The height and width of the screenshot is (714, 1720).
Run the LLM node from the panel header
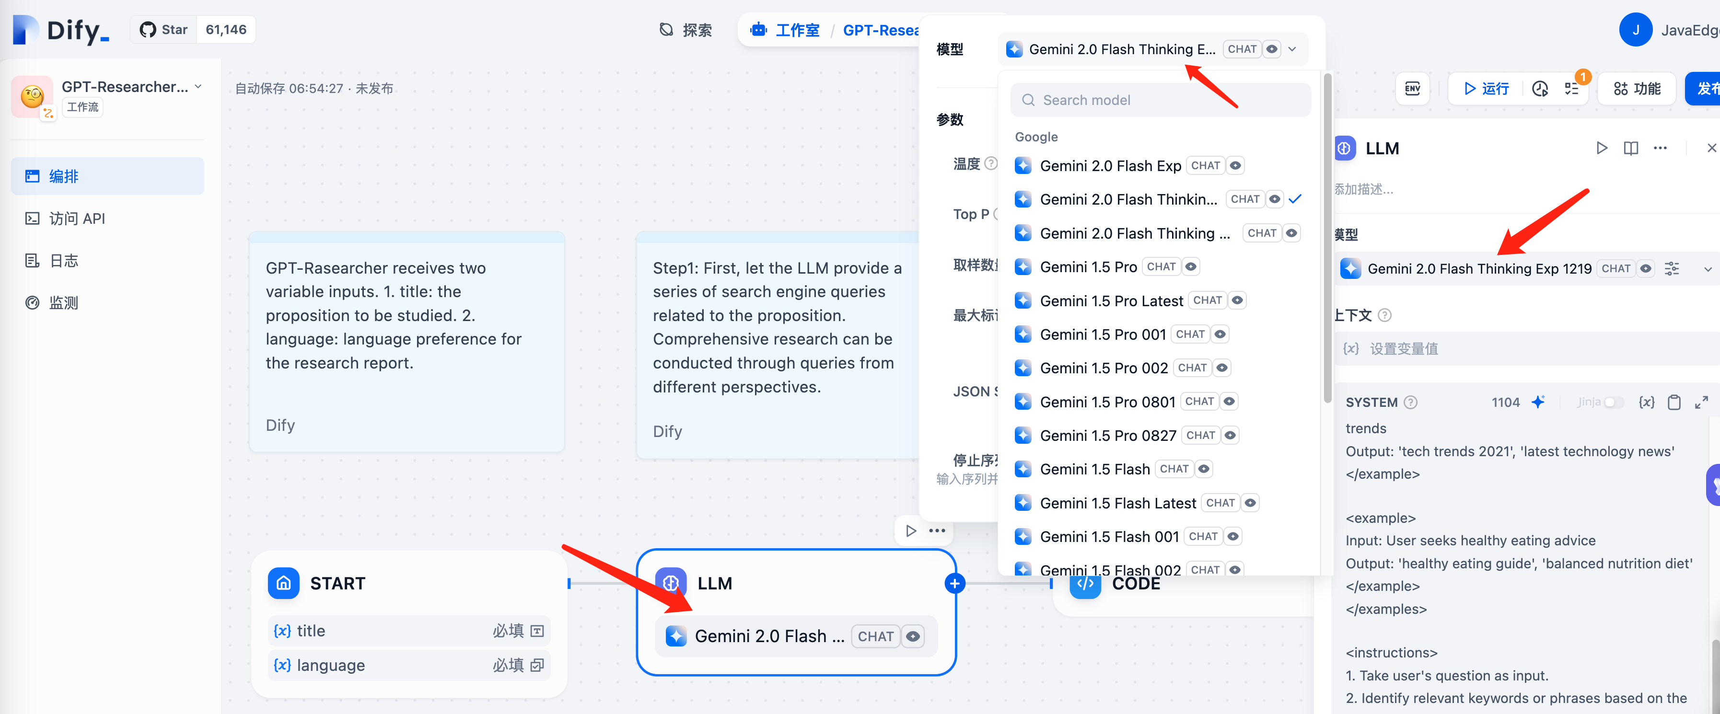[1602, 148]
